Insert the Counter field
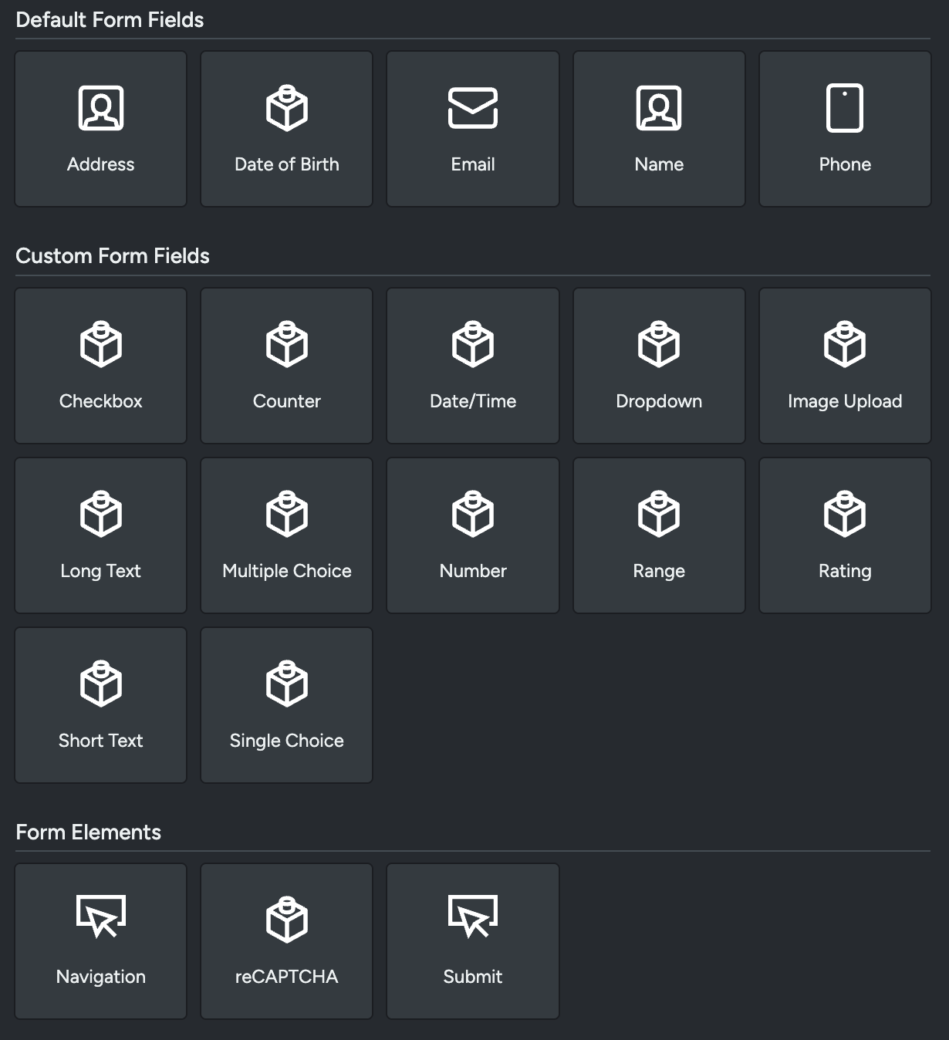 [x=286, y=366]
